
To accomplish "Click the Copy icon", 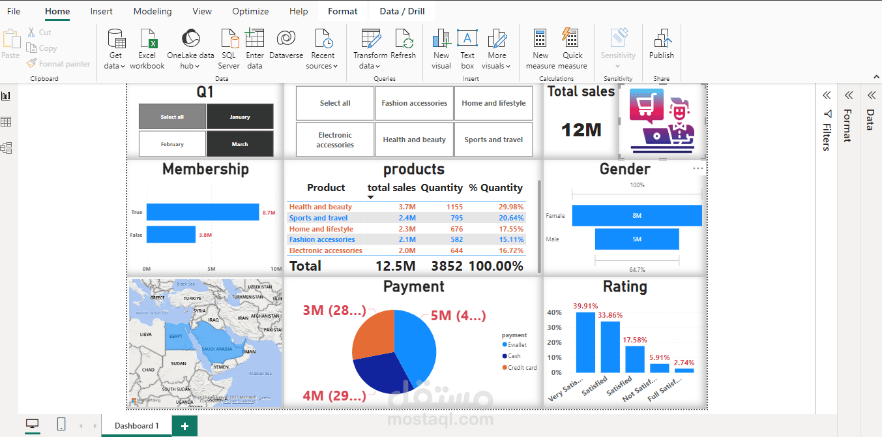I will tap(31, 48).
